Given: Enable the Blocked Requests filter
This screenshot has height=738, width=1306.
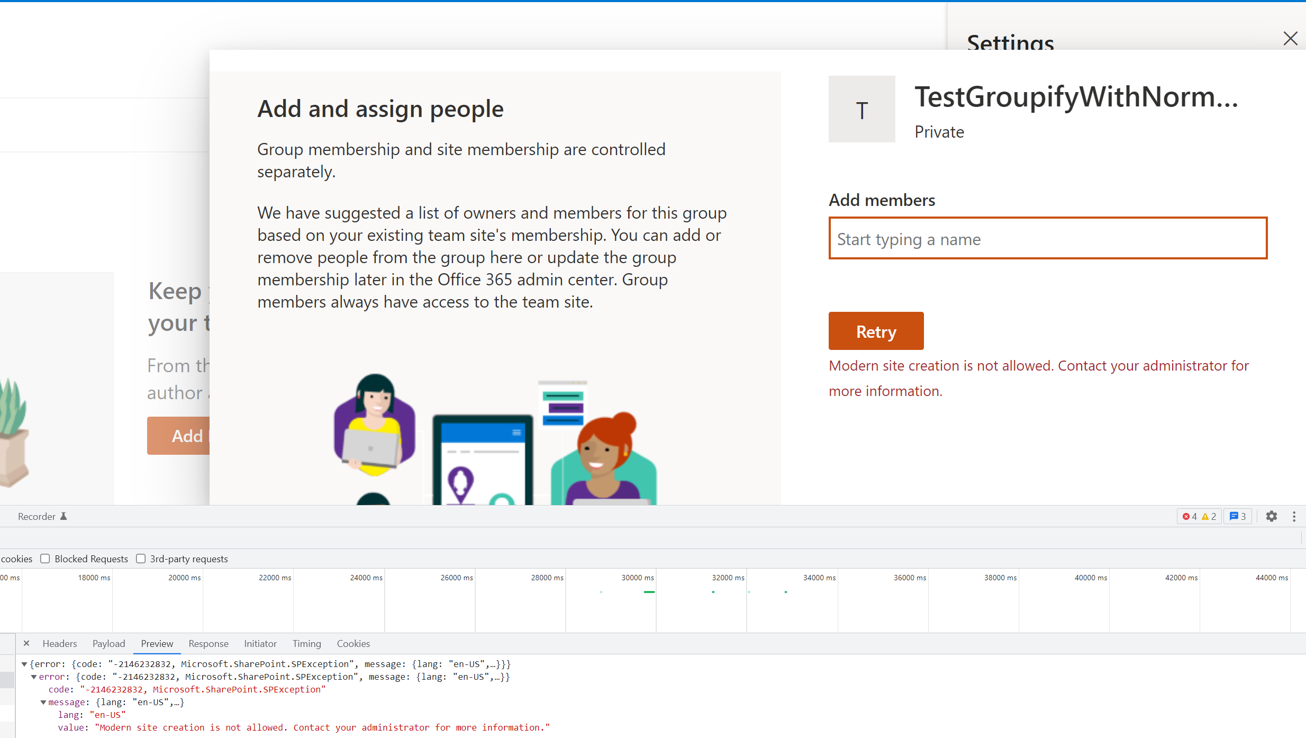Looking at the screenshot, I should click(45, 559).
